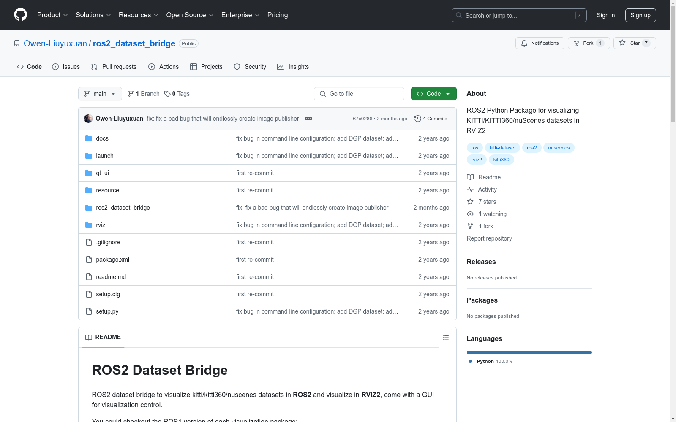The image size is (676, 422).
Task: Click the Python 100.0% language entry
Action: (x=491, y=361)
